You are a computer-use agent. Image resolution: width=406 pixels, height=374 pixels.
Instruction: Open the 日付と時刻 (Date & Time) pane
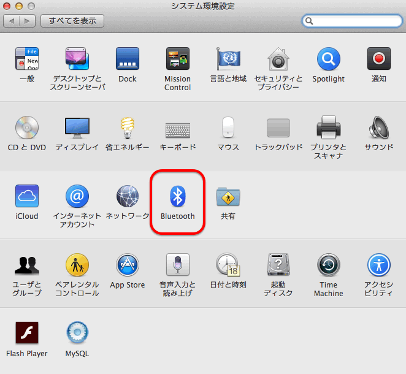click(x=228, y=265)
